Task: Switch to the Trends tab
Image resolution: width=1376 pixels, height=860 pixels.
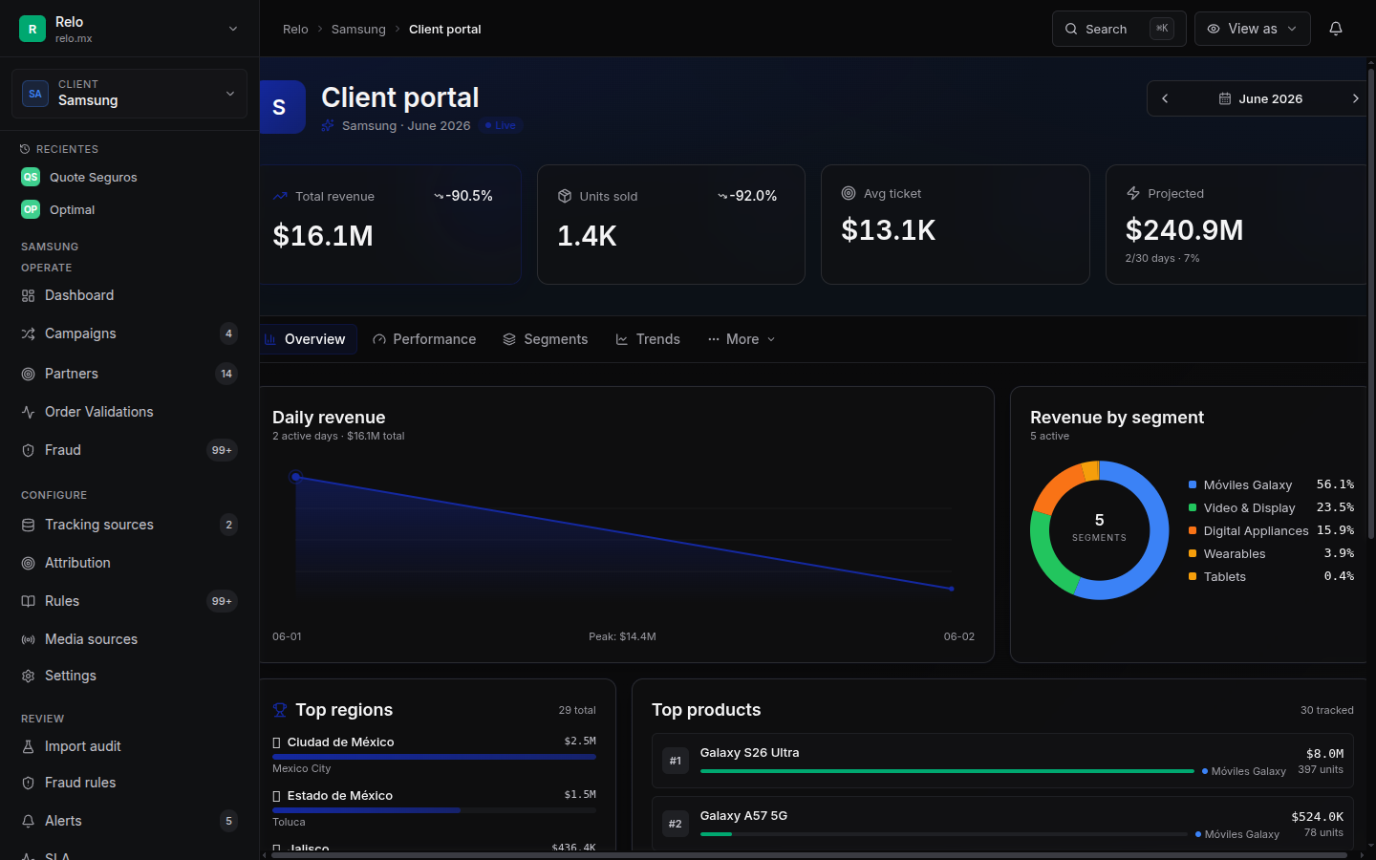Action: pyautogui.click(x=648, y=339)
